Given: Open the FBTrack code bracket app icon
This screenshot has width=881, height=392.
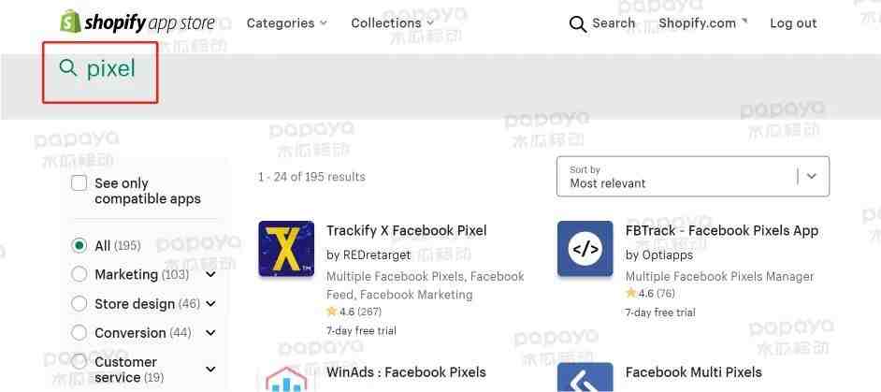Looking at the screenshot, I should point(585,249).
